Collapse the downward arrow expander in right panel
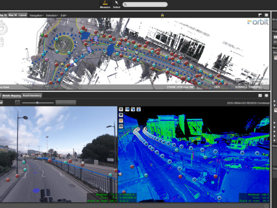The height and width of the screenshot is (208, 277). click(x=275, y=105)
